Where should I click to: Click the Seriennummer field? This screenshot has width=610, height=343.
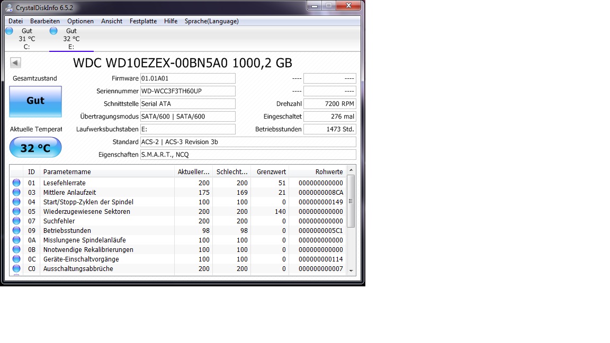coord(188,91)
